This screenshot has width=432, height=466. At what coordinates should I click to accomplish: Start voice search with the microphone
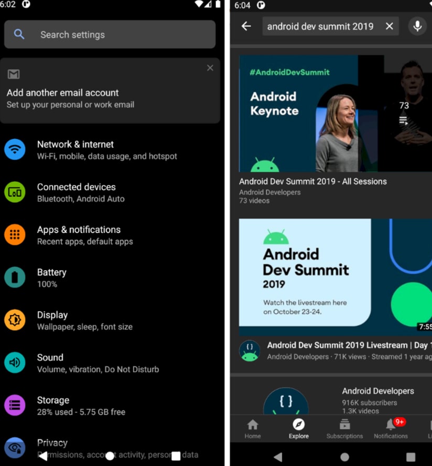click(x=417, y=26)
